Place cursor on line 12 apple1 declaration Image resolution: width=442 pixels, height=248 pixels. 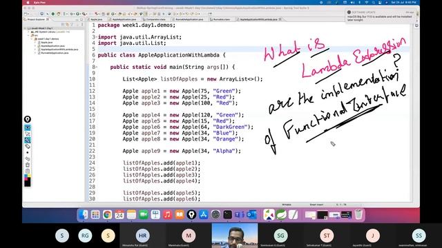point(182,91)
